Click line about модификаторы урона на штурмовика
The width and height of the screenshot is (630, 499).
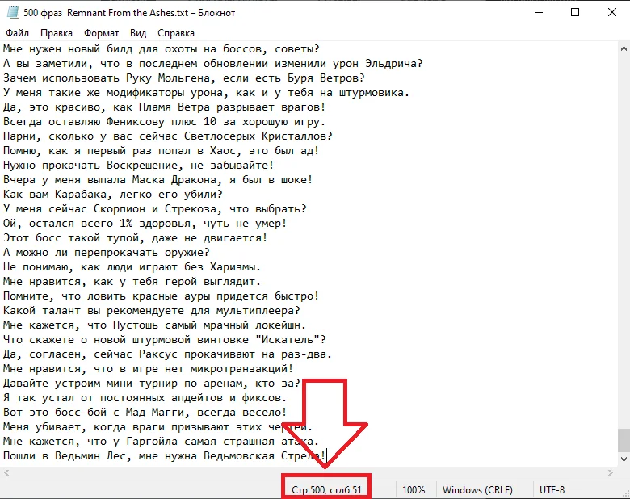point(206,92)
